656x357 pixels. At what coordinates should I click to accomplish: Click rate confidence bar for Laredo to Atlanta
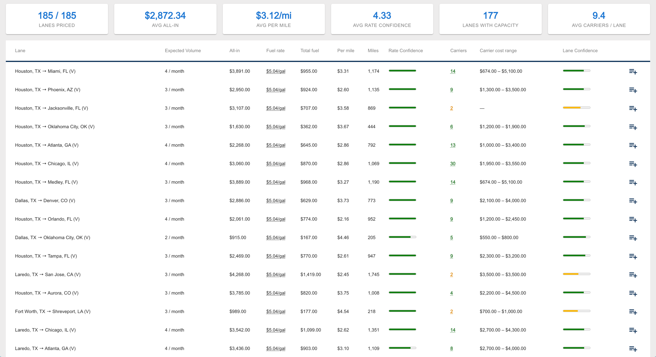(402, 348)
